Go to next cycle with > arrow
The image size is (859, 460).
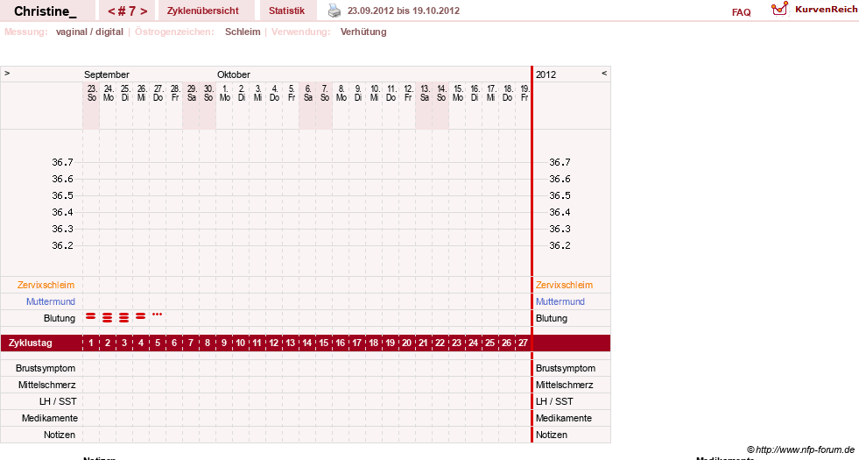click(144, 11)
